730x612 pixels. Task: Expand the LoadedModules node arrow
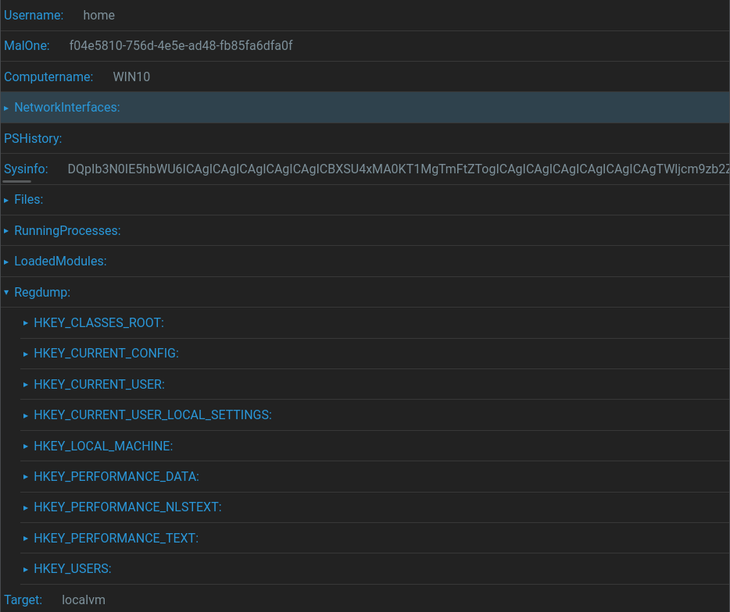point(6,262)
